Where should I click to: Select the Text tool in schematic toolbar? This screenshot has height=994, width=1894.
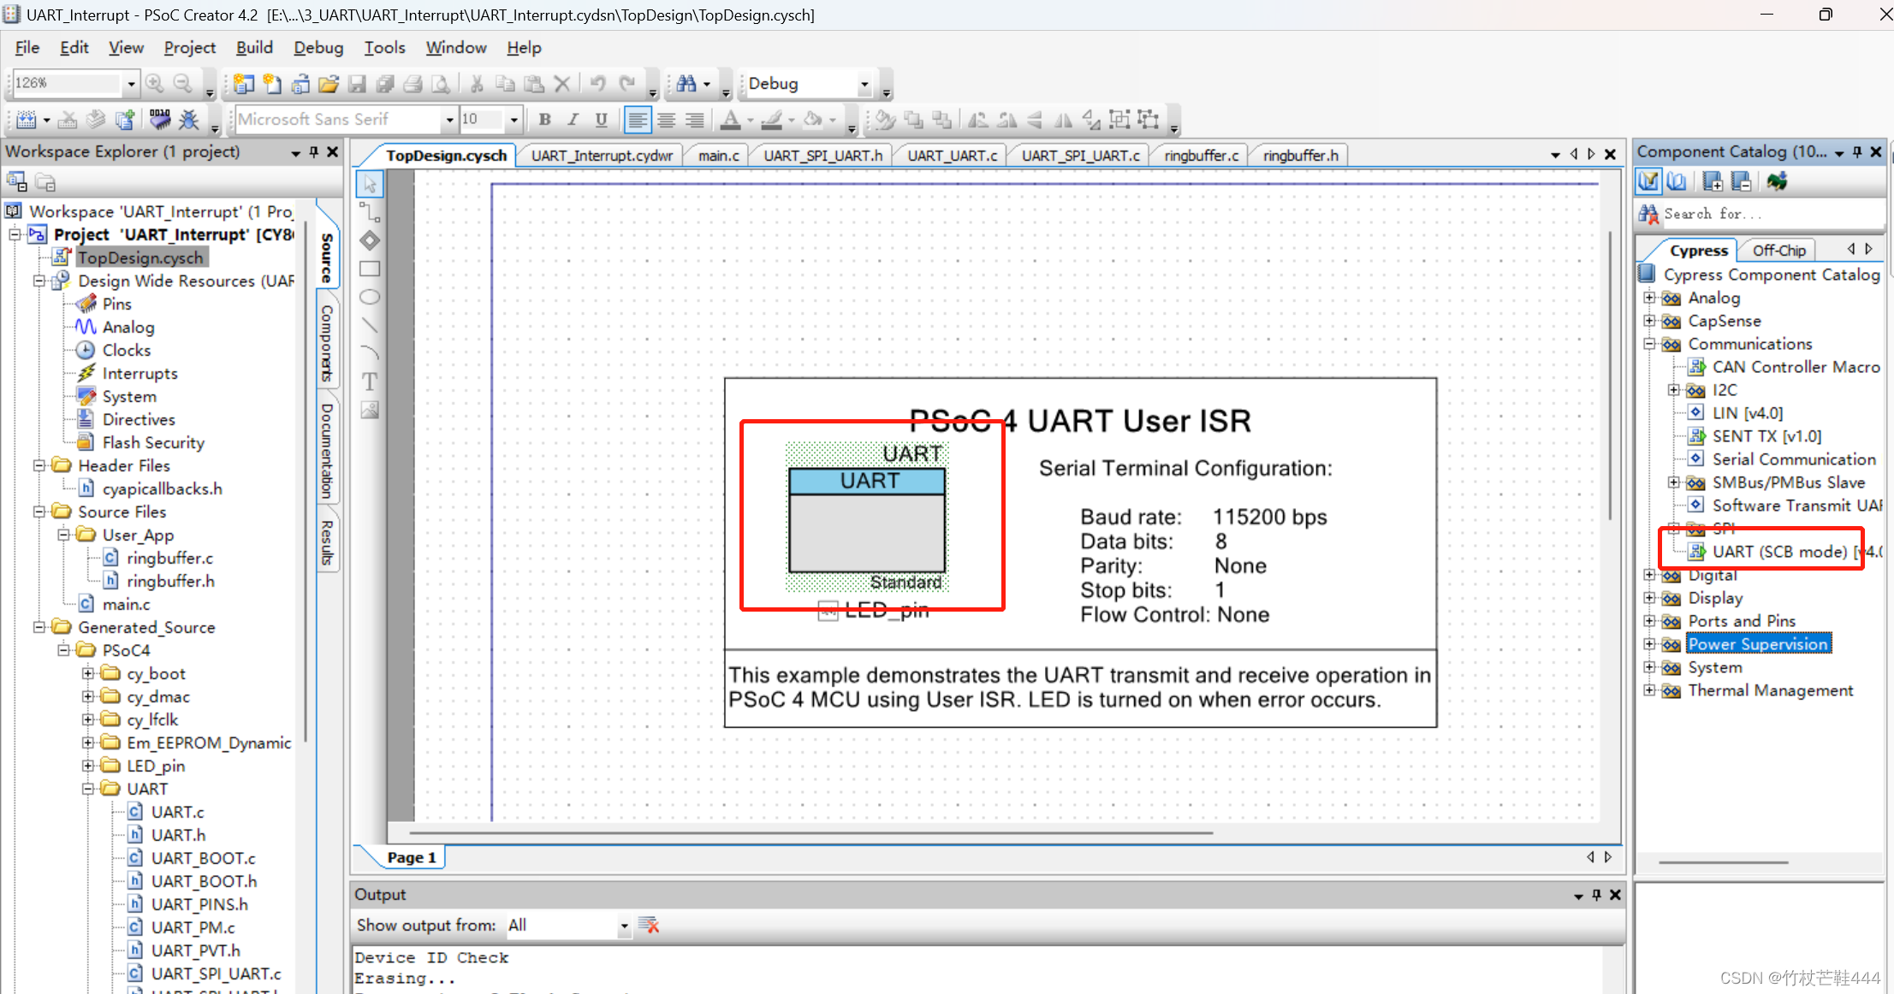point(370,382)
